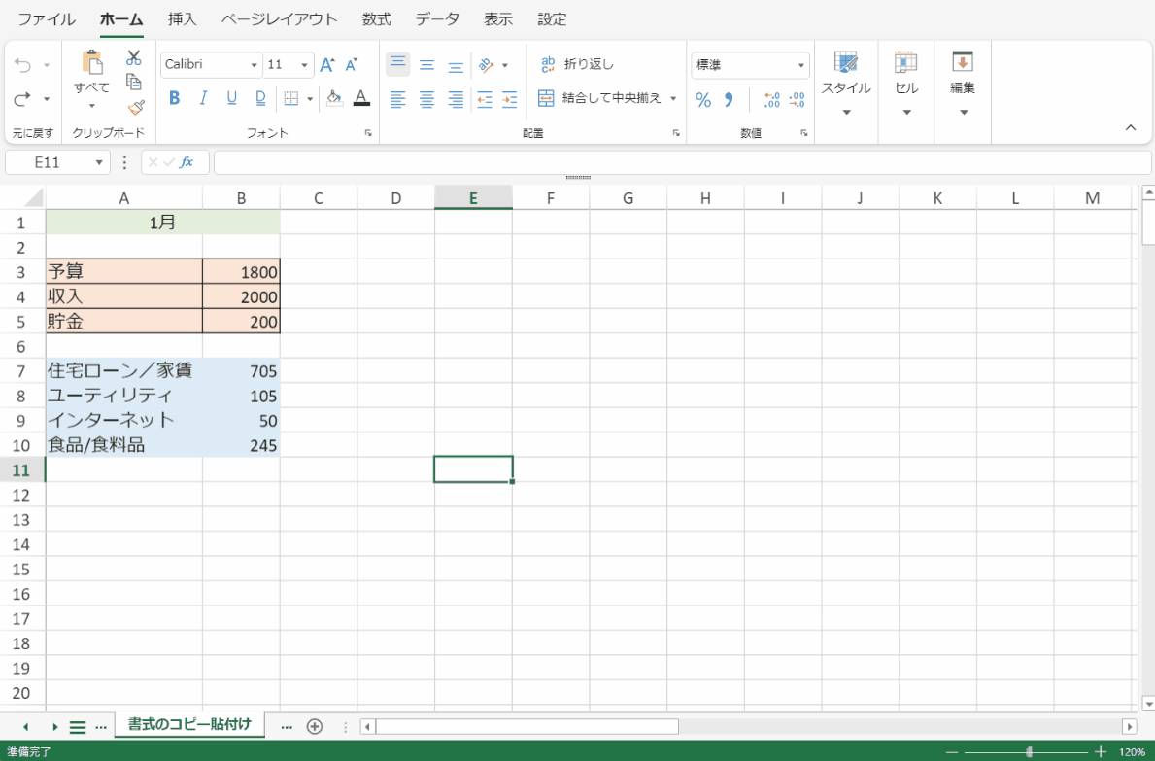The image size is (1155, 761).
Task: Open the Calibri font name dropdown
Action: (x=211, y=65)
